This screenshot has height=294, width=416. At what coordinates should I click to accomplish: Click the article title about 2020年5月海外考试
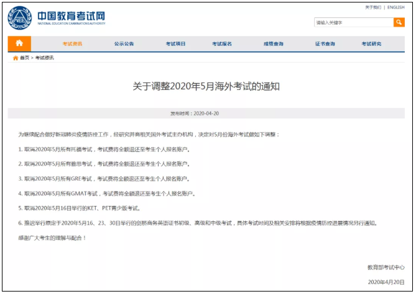pos(206,86)
